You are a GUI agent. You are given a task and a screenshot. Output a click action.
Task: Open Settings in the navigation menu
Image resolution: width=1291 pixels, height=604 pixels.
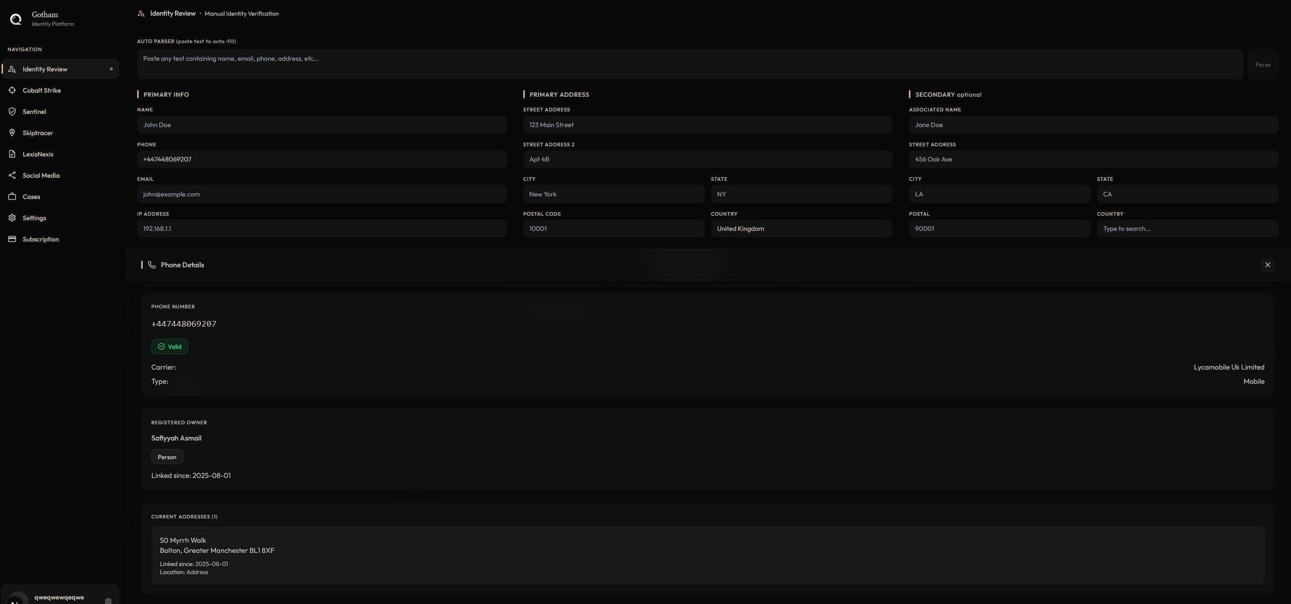pyautogui.click(x=34, y=218)
